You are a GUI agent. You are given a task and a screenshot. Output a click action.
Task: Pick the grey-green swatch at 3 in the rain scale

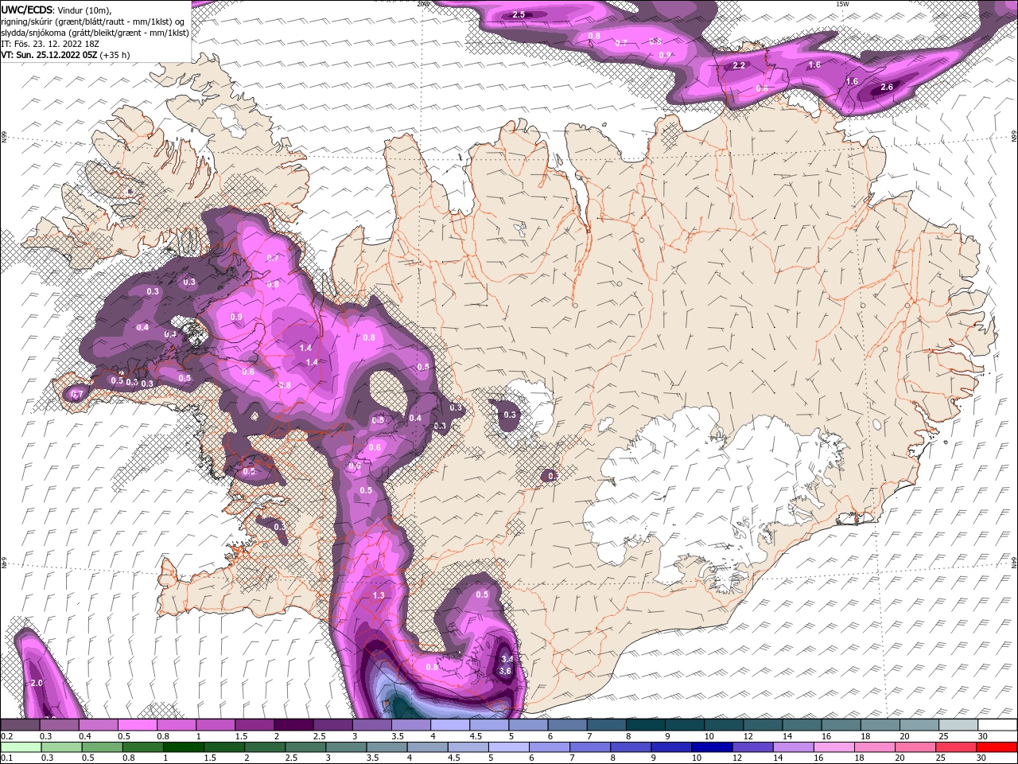pos(347,746)
